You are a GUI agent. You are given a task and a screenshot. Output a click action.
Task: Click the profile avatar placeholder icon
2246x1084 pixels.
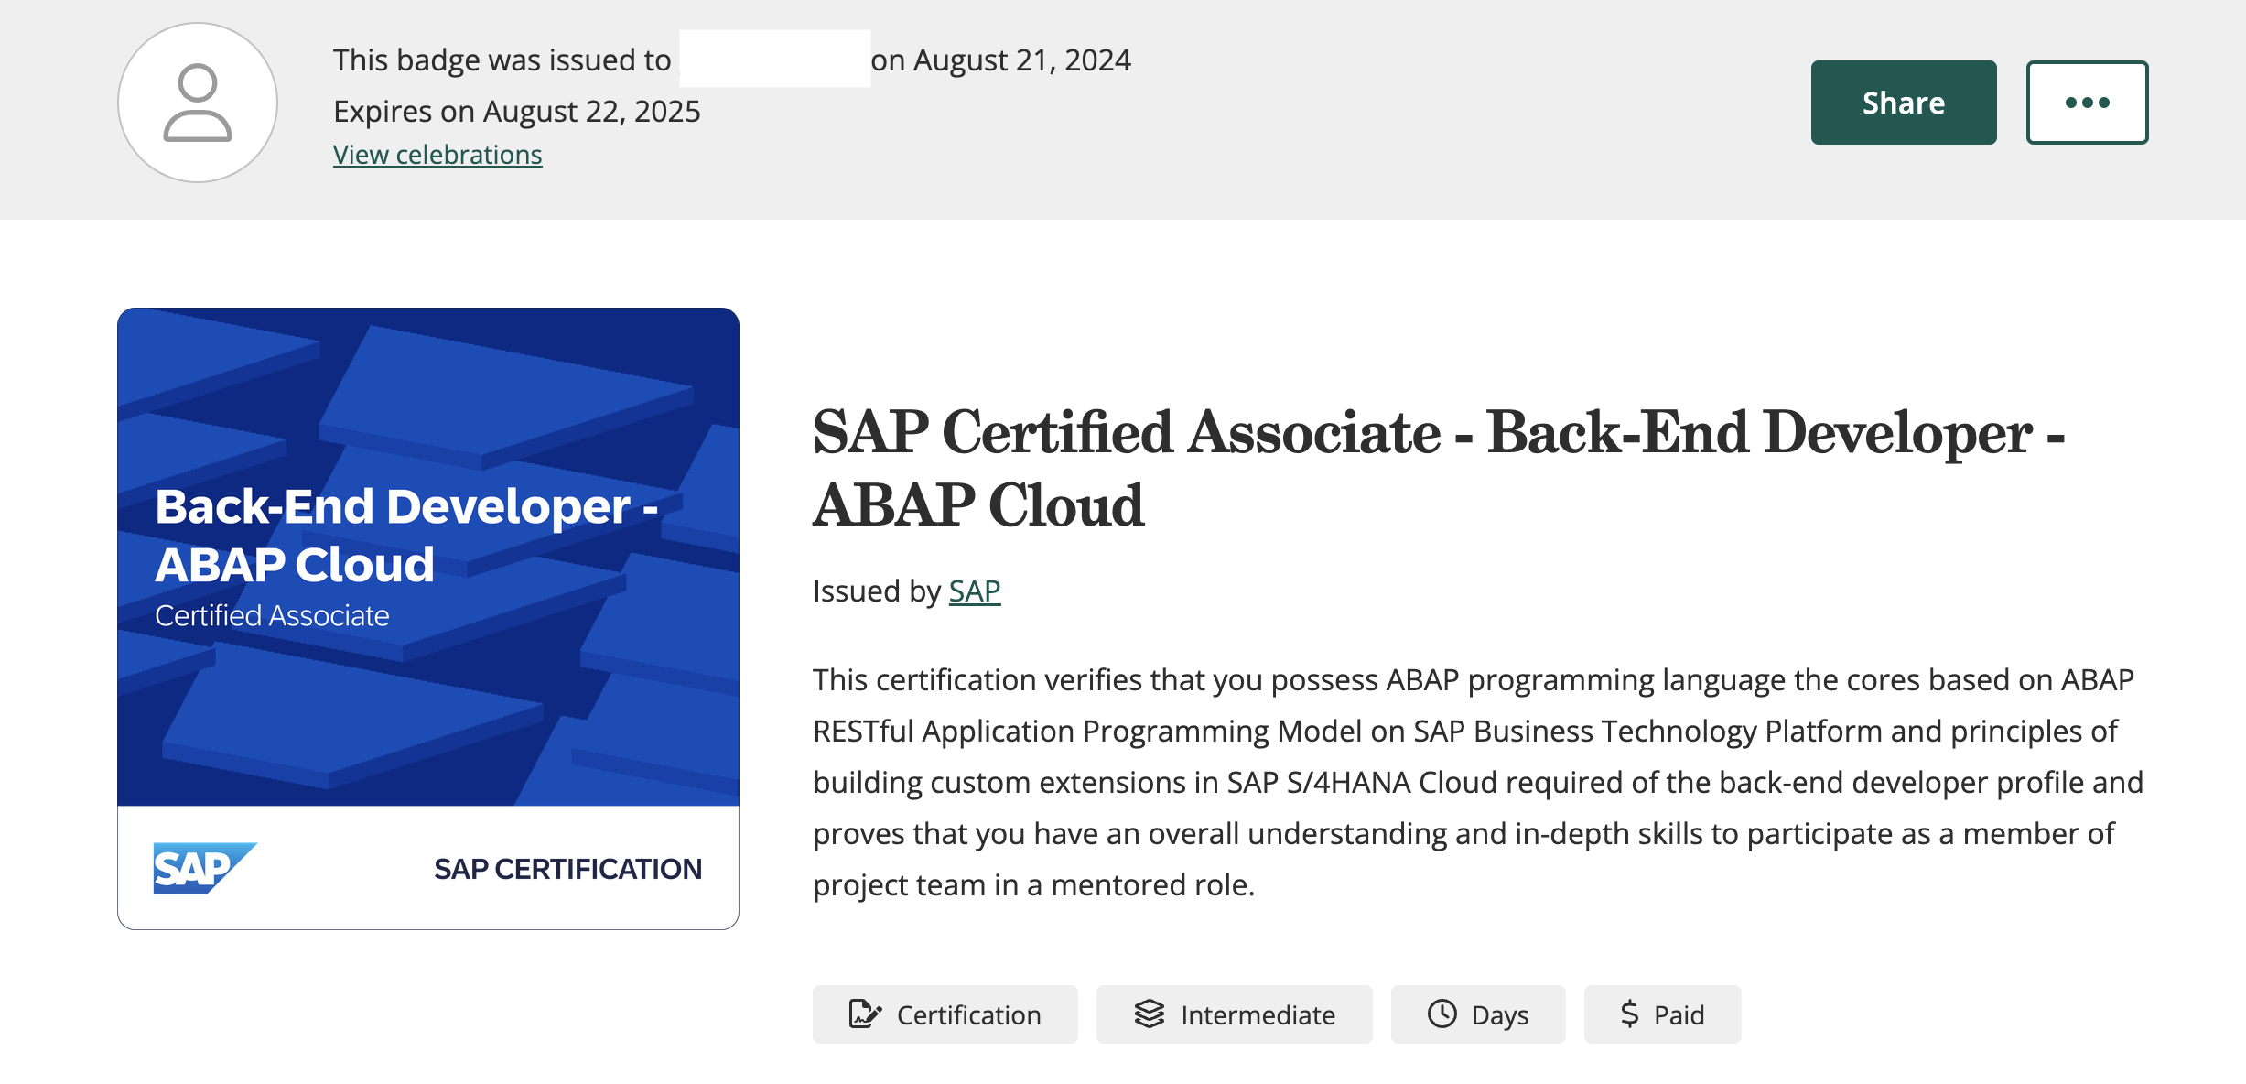click(198, 103)
